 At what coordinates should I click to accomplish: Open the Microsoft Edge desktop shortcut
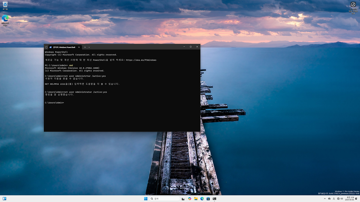(x=5, y=20)
